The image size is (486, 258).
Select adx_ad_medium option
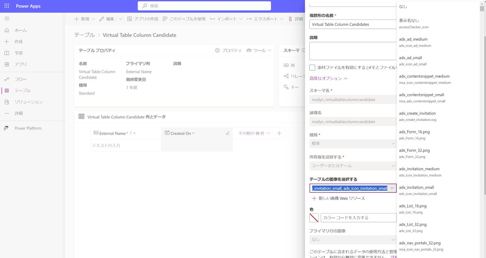pyautogui.click(x=439, y=42)
